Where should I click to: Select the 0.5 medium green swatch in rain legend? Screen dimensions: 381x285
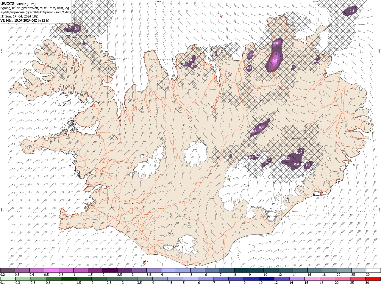(x=38, y=279)
